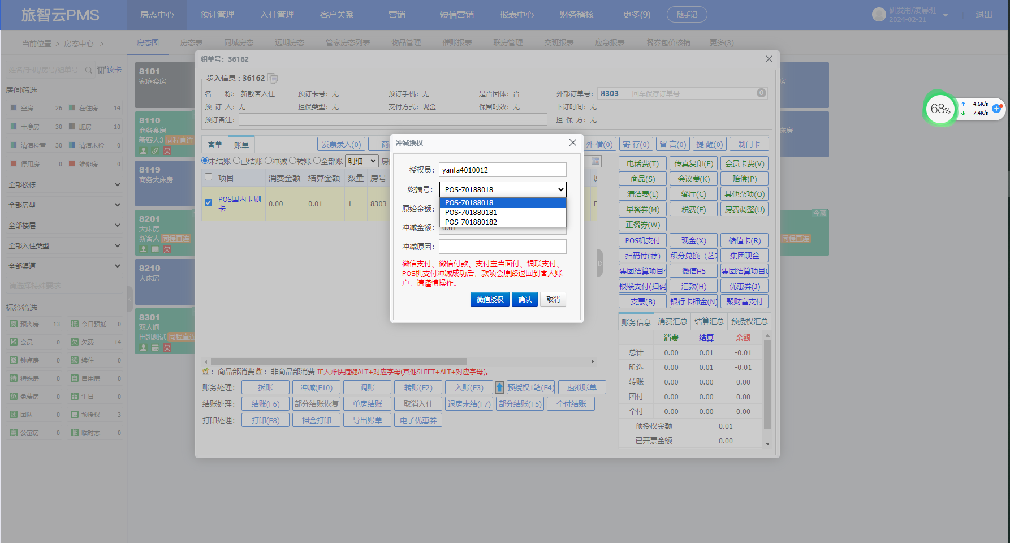Select the 已结账 radio button

[237, 161]
